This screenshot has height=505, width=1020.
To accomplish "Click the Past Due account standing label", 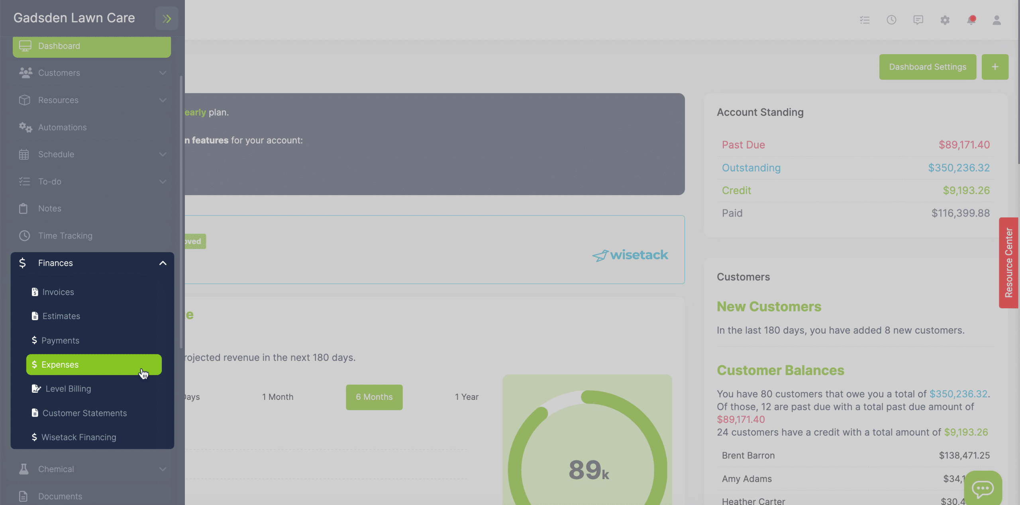I will tap(743, 145).
